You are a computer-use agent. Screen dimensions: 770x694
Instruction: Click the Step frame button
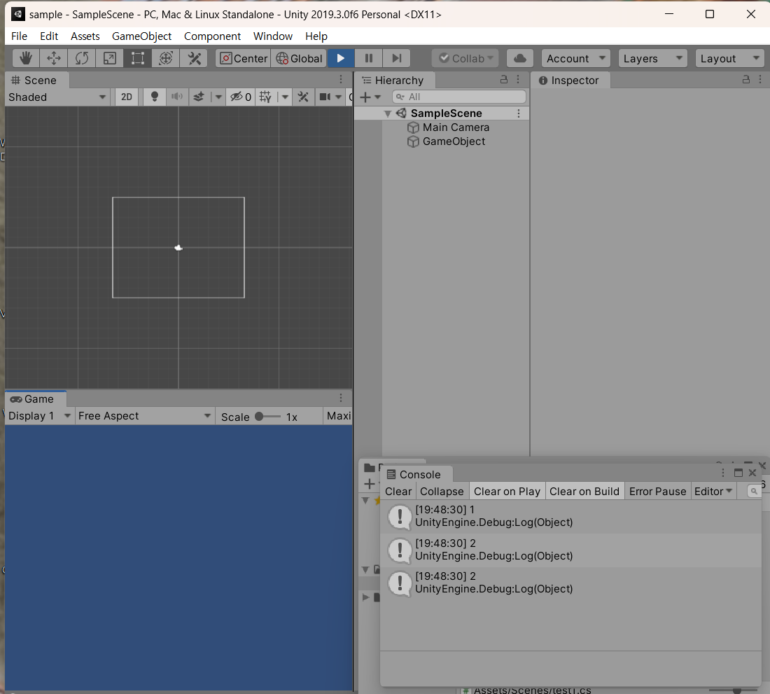[397, 58]
